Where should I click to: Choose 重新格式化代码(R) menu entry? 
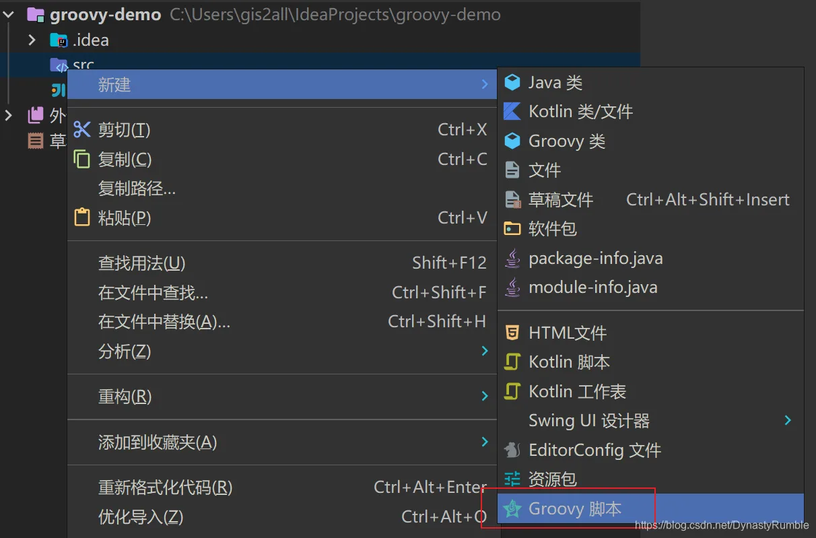(x=281, y=487)
